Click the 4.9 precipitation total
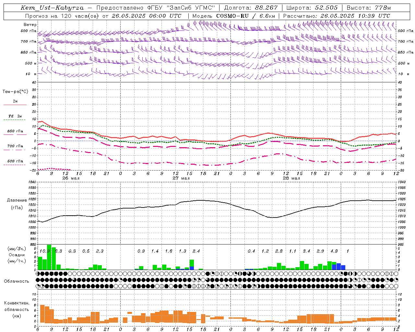This screenshot has height=332, width=415. click(x=334, y=251)
